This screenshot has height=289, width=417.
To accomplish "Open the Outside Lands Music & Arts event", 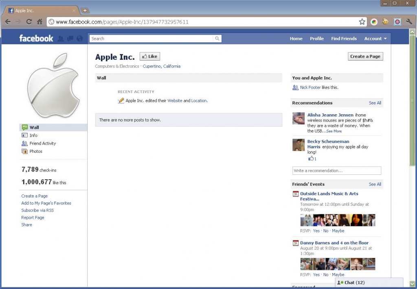I will 329,196.
